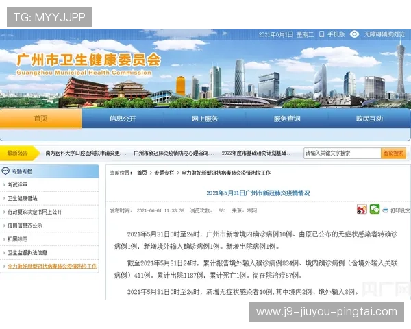
Task: Click the 首页 breadcrumb link
Action: point(142,173)
